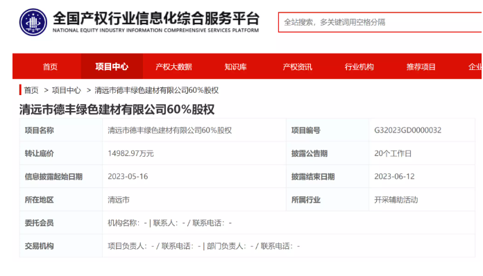The width and height of the screenshot is (483, 276).
Task: Click the partially visible 企业 navigation item
Action: click(x=475, y=67)
